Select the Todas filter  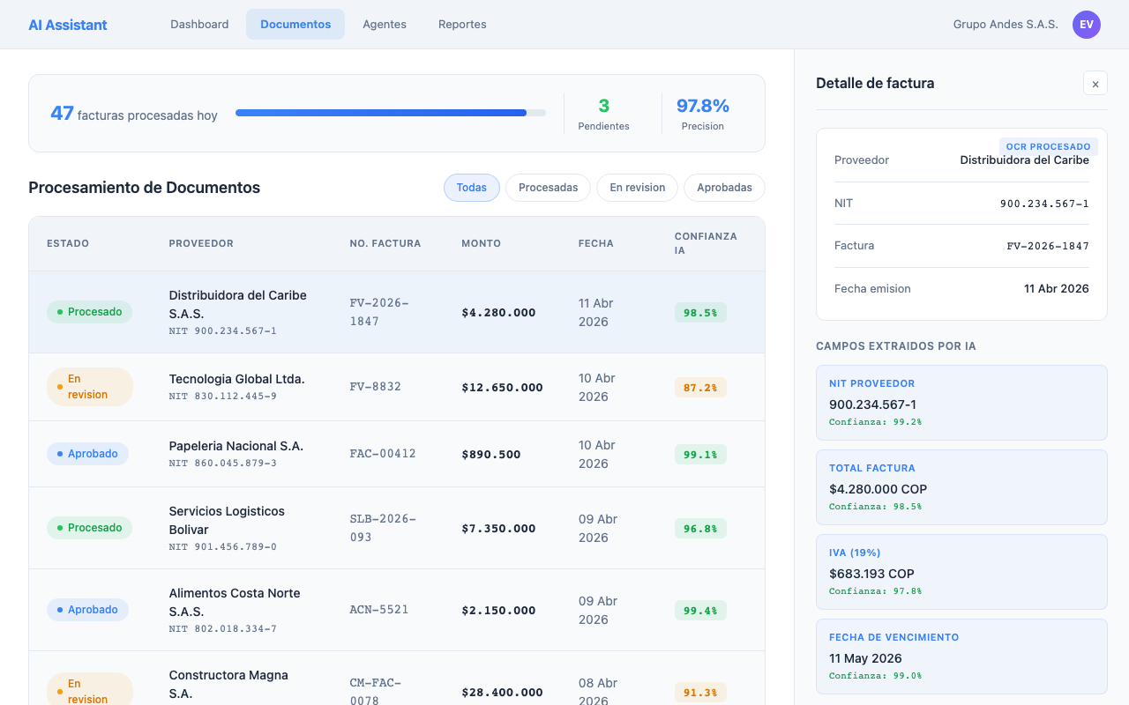pyautogui.click(x=471, y=187)
